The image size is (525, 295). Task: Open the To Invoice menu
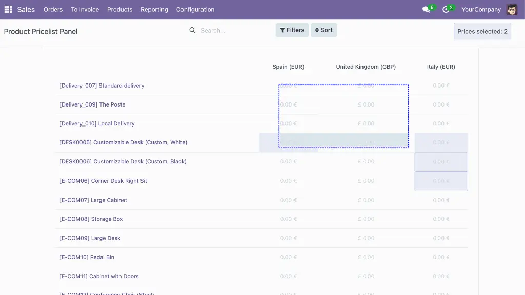[x=85, y=10]
